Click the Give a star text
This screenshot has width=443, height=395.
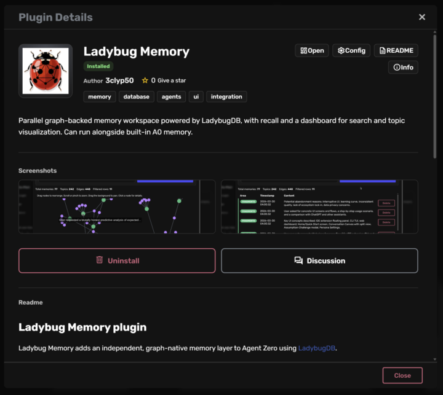coord(172,80)
